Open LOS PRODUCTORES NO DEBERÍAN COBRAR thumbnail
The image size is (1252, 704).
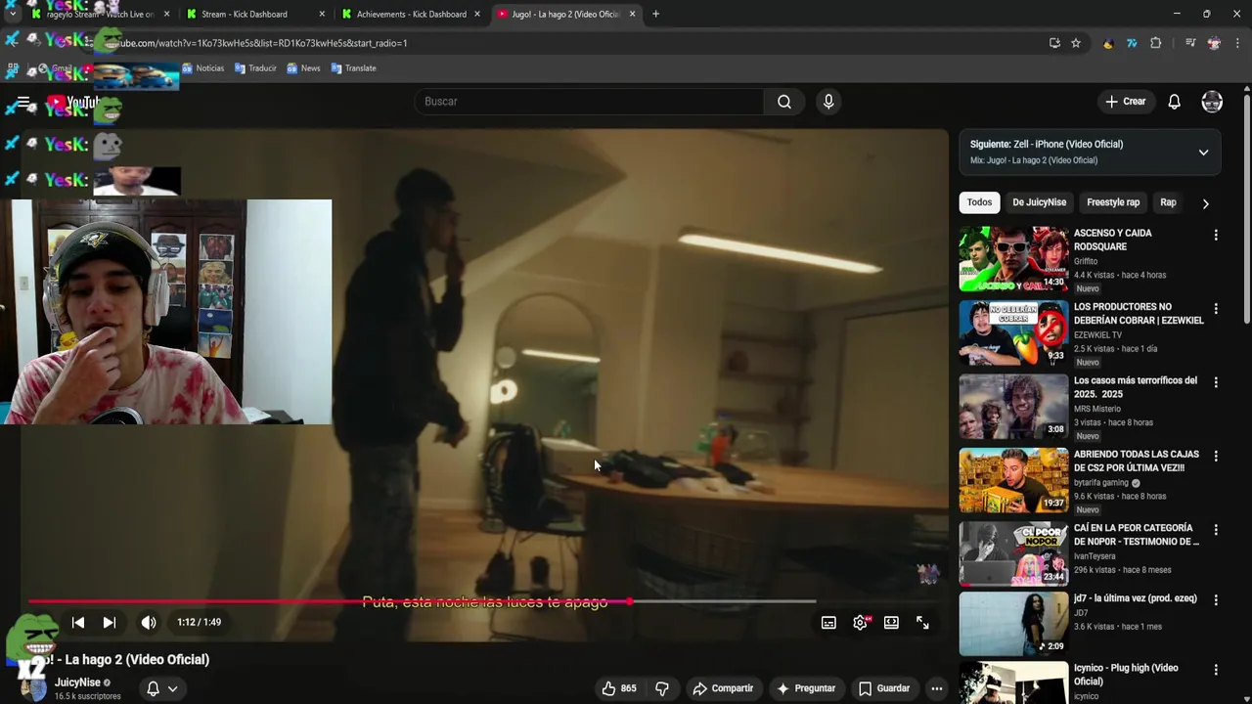1013,332
